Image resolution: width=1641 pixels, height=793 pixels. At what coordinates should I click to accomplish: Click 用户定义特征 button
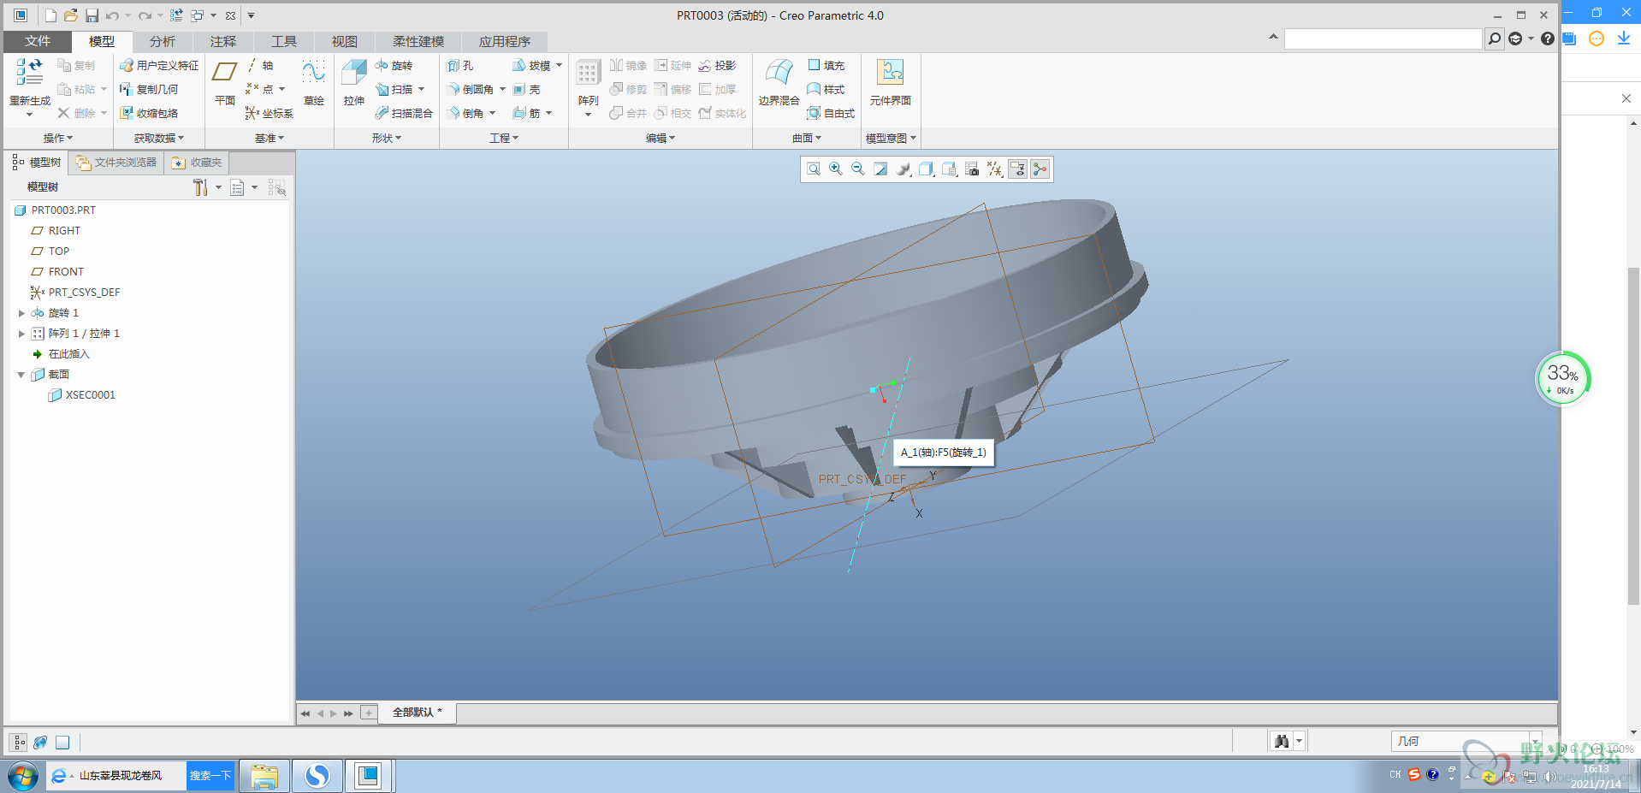(159, 65)
